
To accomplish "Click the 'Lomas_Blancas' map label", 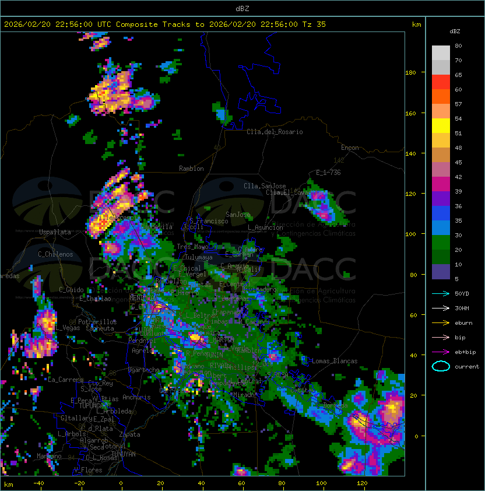I will click(335, 361).
